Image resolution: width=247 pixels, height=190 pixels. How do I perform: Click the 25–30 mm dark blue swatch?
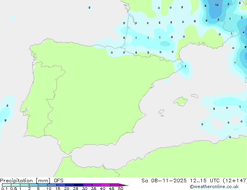(79, 185)
